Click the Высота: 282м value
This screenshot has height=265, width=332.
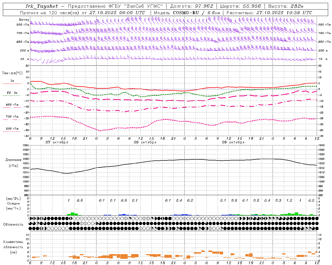pyautogui.click(x=286, y=6)
